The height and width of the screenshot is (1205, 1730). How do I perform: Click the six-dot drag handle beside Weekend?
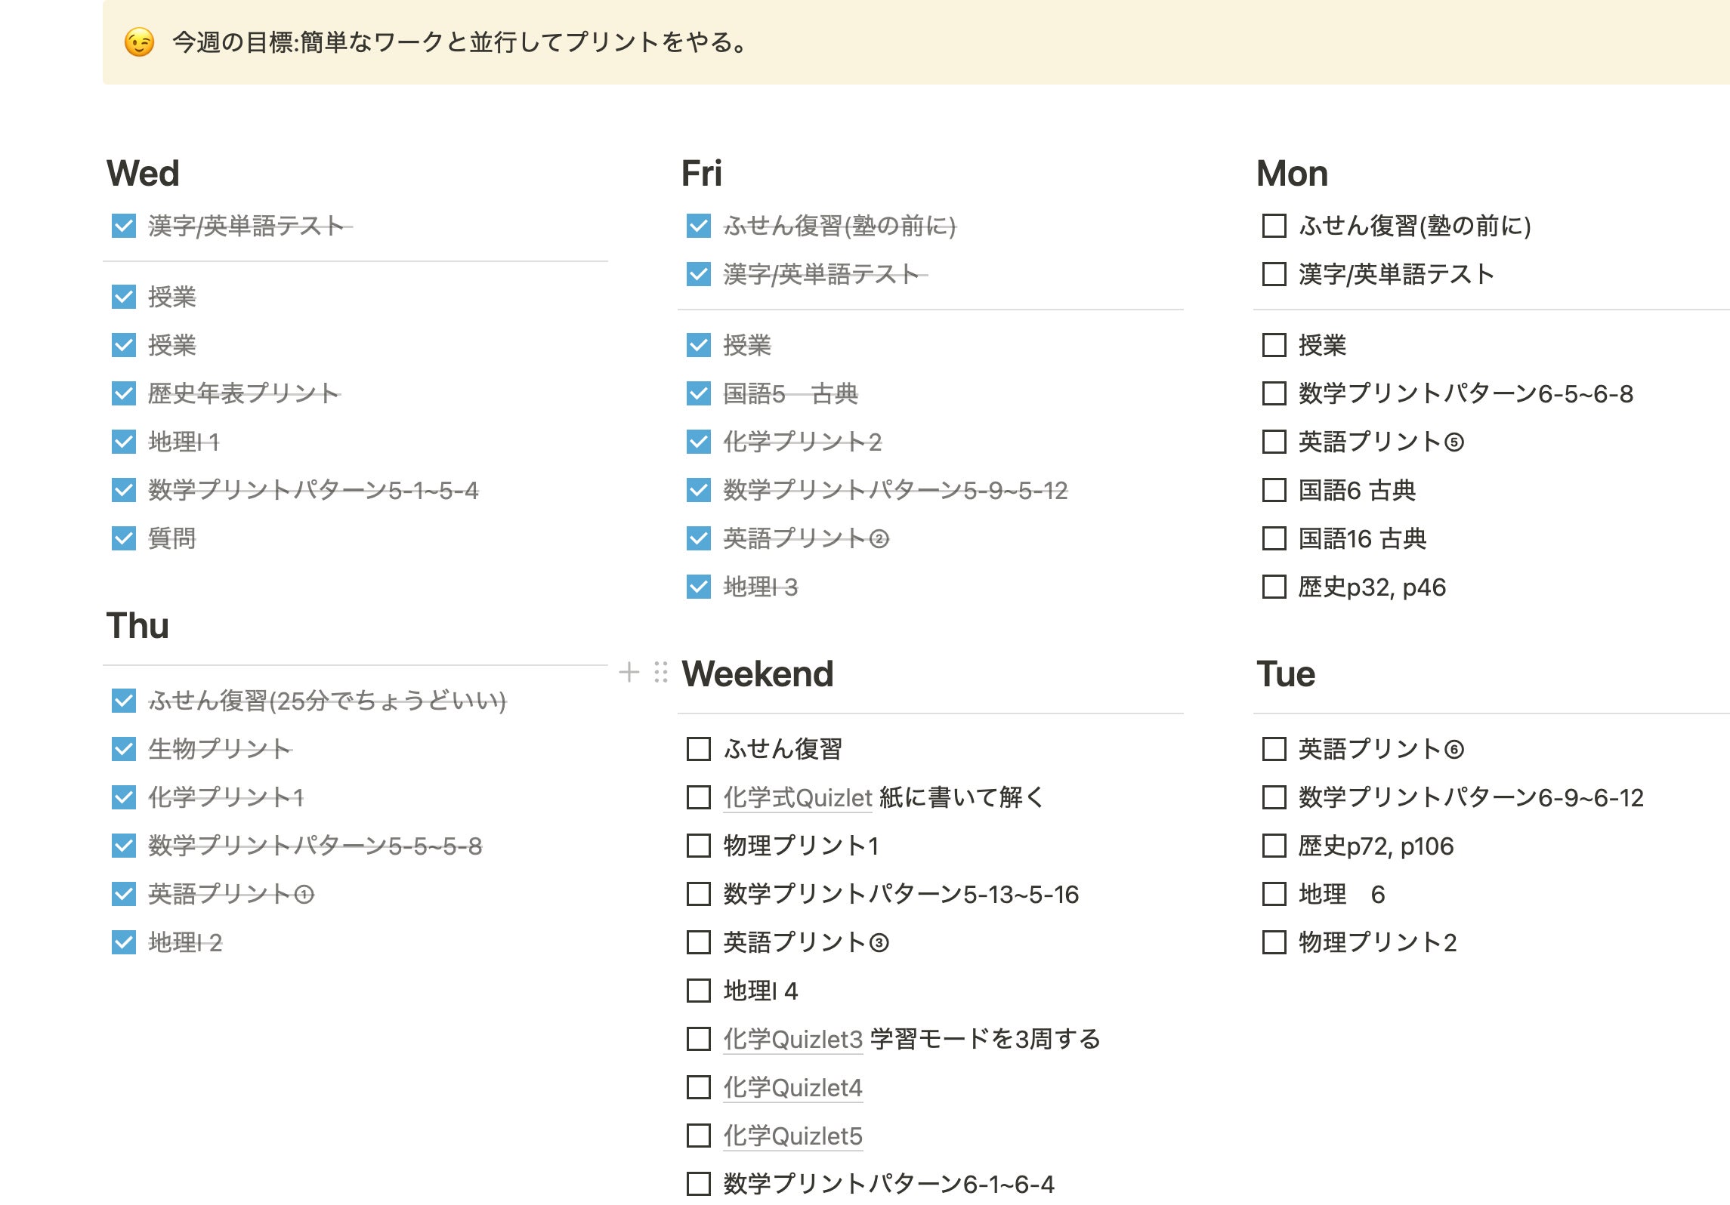661,672
